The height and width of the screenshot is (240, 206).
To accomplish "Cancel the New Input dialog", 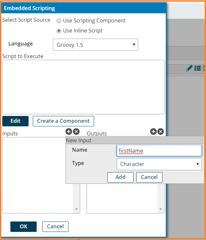I will [149, 177].
